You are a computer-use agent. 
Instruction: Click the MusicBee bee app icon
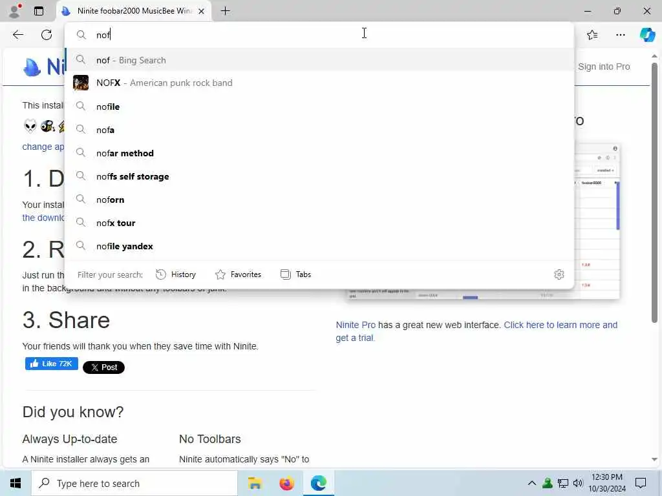[48, 126]
